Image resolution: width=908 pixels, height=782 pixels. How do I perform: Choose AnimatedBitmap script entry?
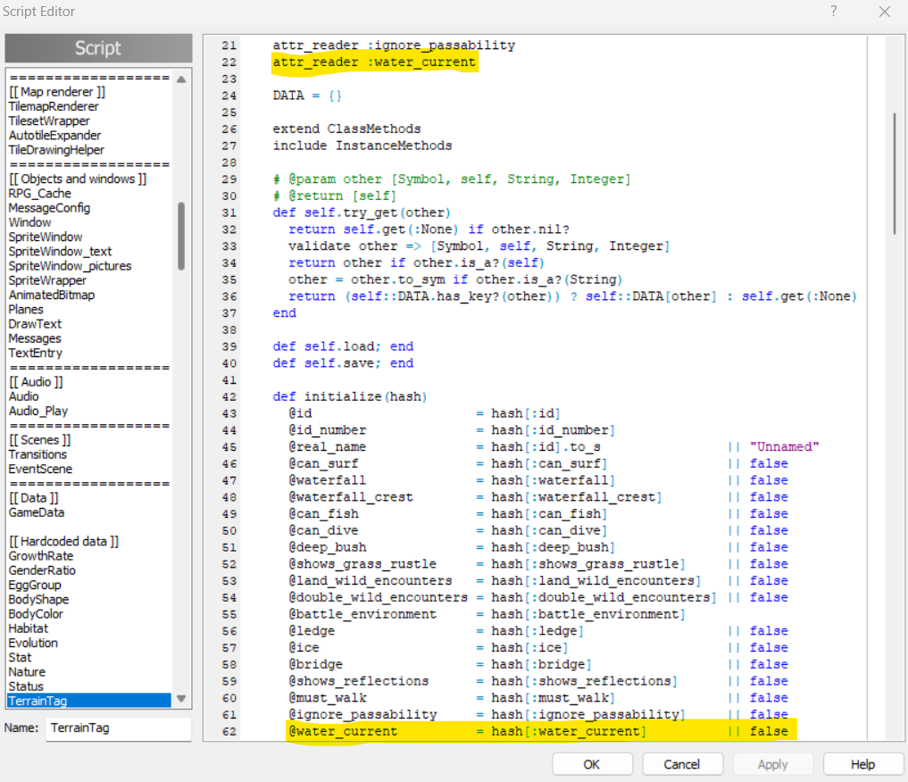coord(51,295)
